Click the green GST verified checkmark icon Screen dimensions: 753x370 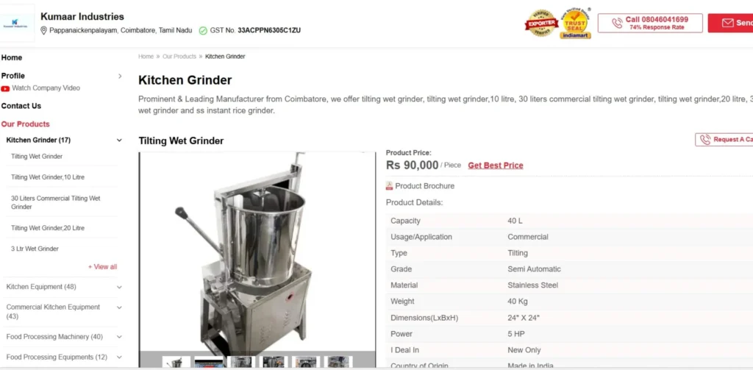(x=203, y=30)
